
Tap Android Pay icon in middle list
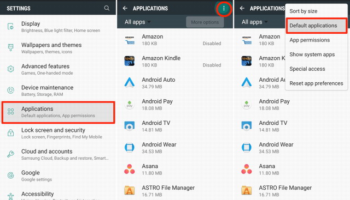click(130, 104)
